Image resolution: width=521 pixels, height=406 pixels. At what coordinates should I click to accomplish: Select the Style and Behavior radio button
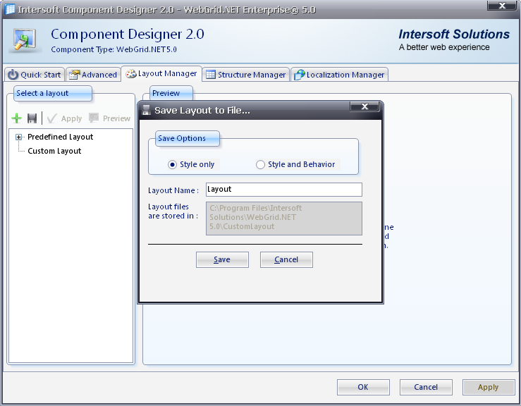tap(260, 164)
